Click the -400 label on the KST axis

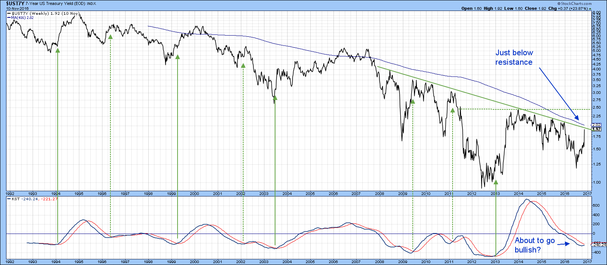coord(598,252)
